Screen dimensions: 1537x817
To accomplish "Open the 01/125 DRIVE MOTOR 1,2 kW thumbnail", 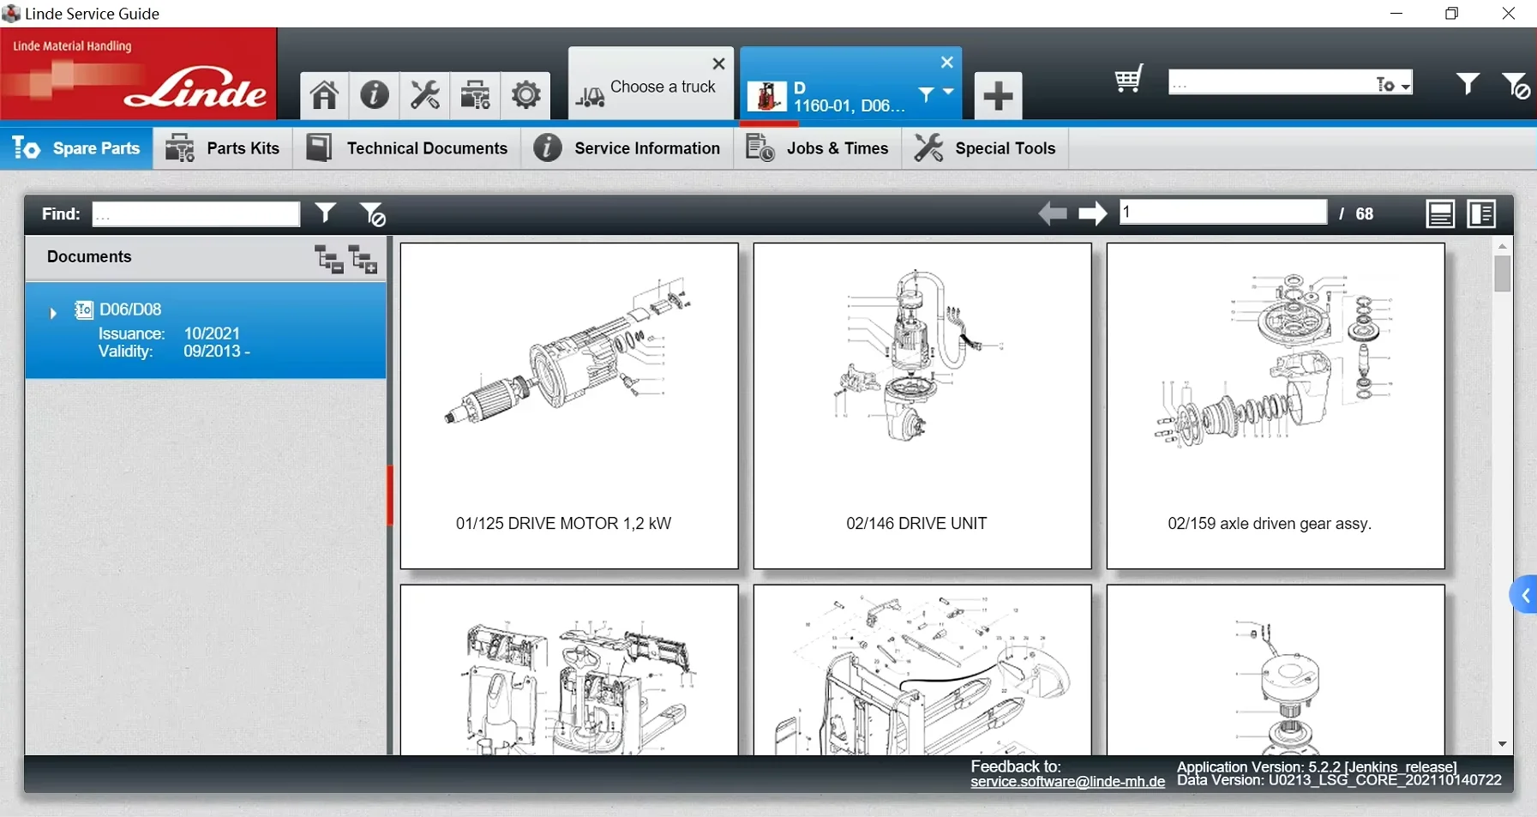I will click(x=569, y=405).
